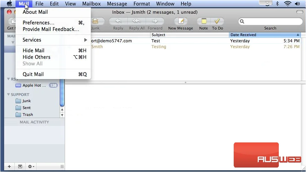This screenshot has width=306, height=172.
Task: Open the Apple menu
Action: click(9, 3)
